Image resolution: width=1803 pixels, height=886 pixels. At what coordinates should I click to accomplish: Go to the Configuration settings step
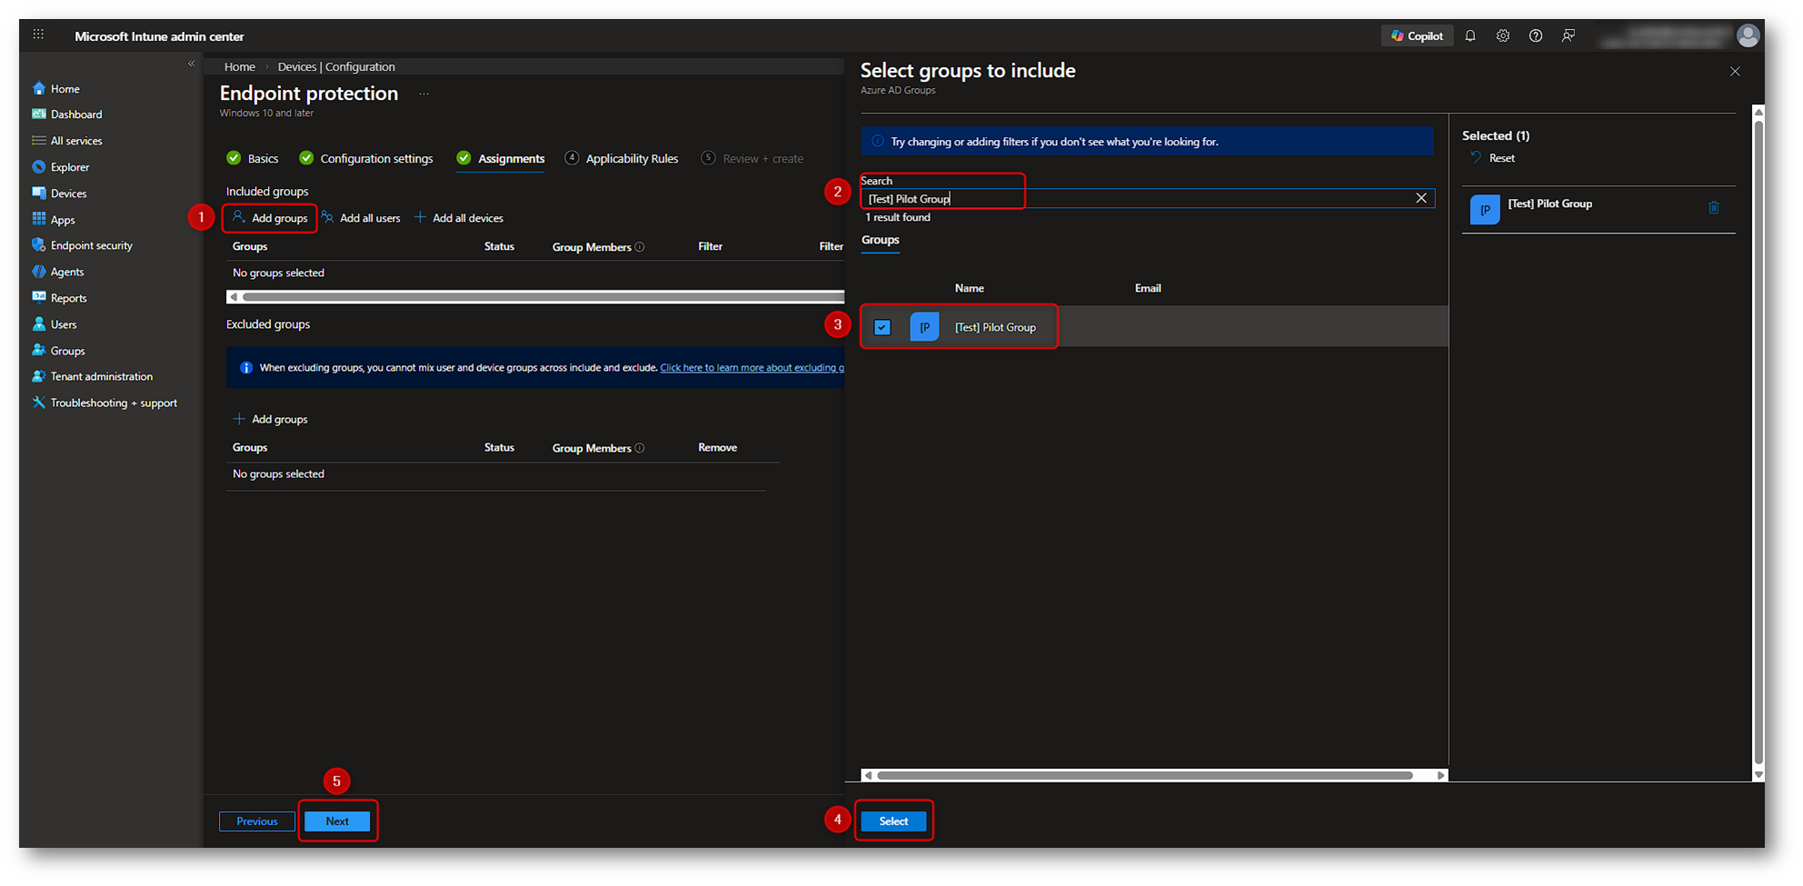coord(376,158)
